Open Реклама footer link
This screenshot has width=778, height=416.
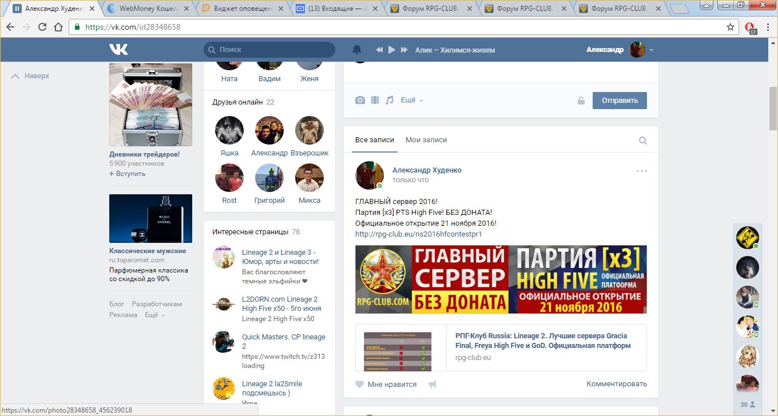124,315
